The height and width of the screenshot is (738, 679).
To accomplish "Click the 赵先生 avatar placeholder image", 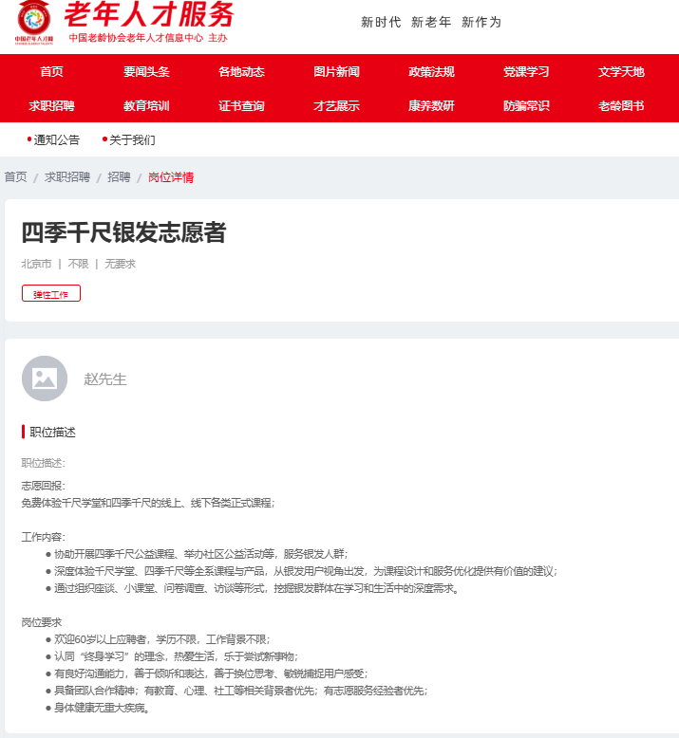I will 45,378.
